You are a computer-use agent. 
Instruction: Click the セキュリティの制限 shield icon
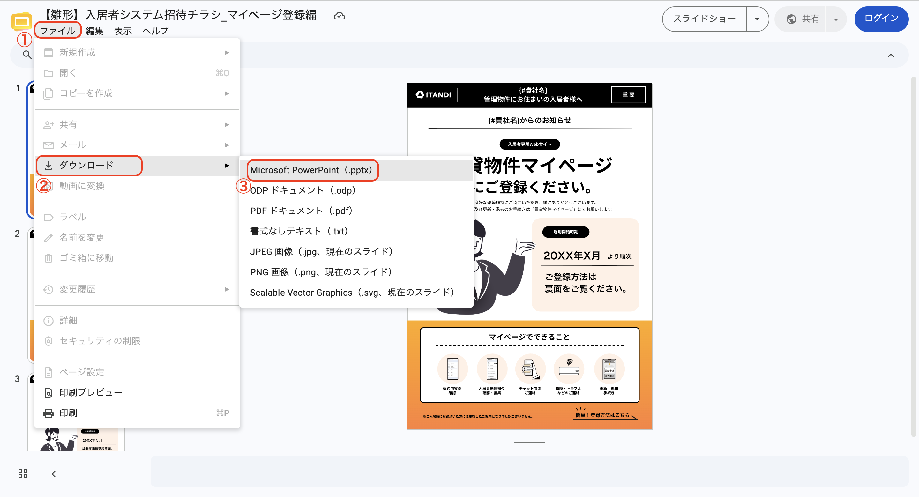(x=49, y=341)
